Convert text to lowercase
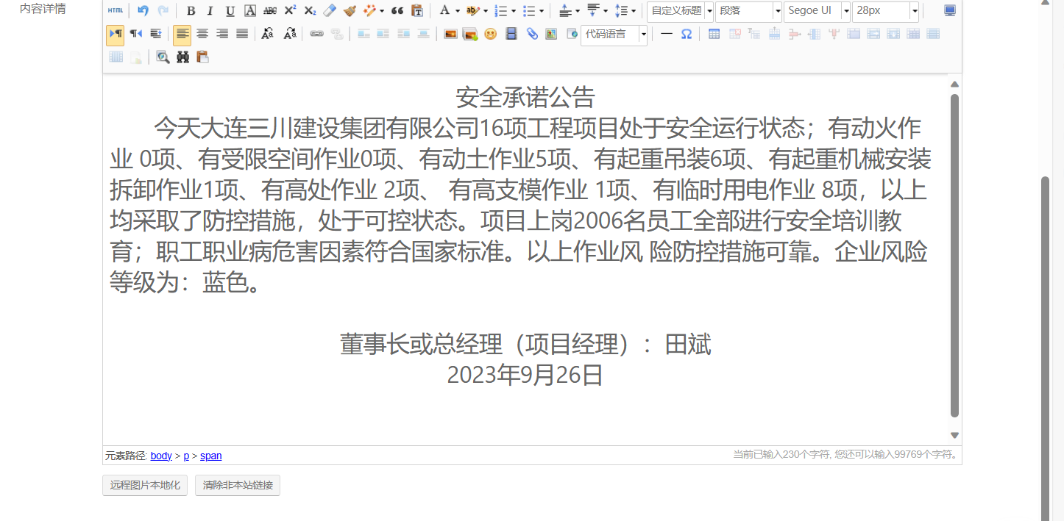This screenshot has width=1064, height=521. [x=289, y=34]
